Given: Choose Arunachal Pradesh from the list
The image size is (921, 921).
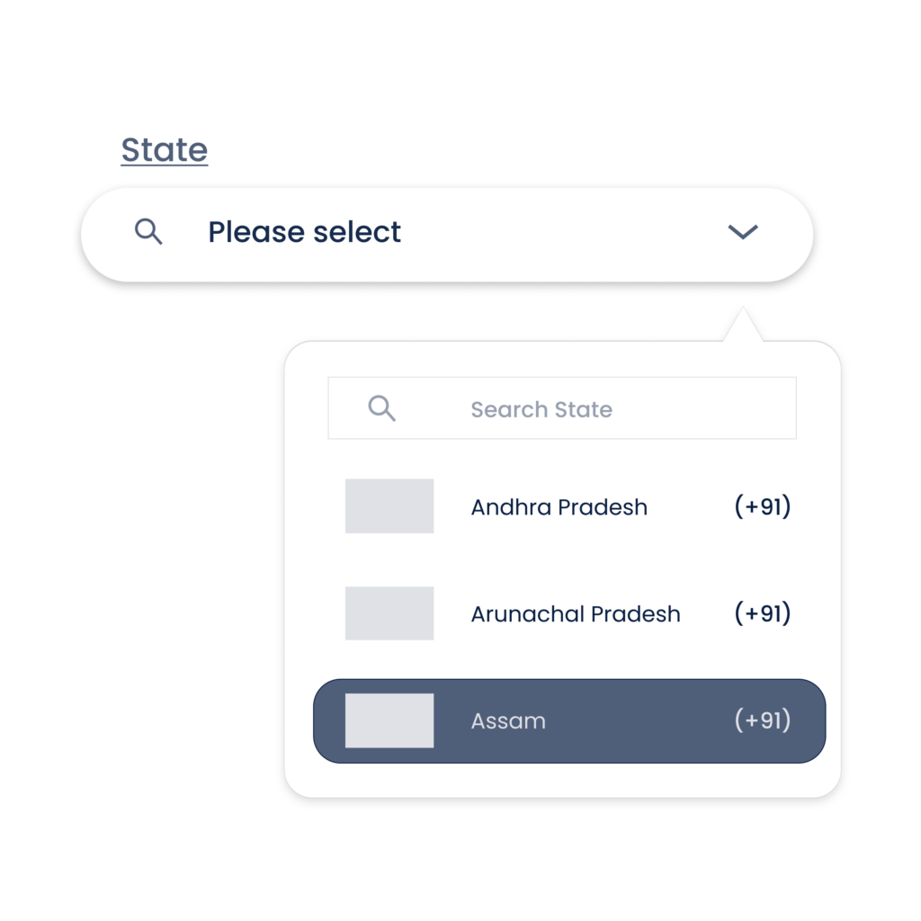Looking at the screenshot, I should [x=568, y=613].
